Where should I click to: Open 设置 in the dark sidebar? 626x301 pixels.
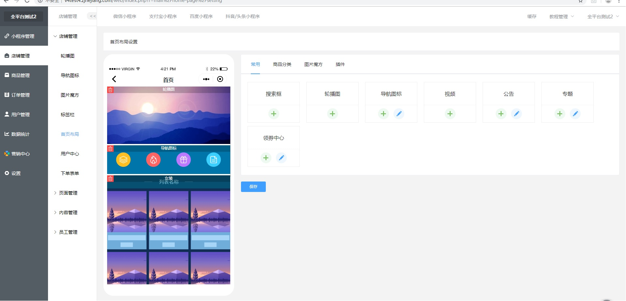point(24,173)
